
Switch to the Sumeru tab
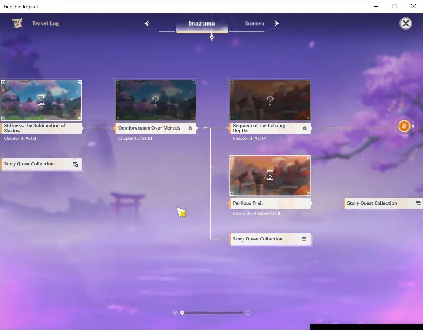click(254, 24)
